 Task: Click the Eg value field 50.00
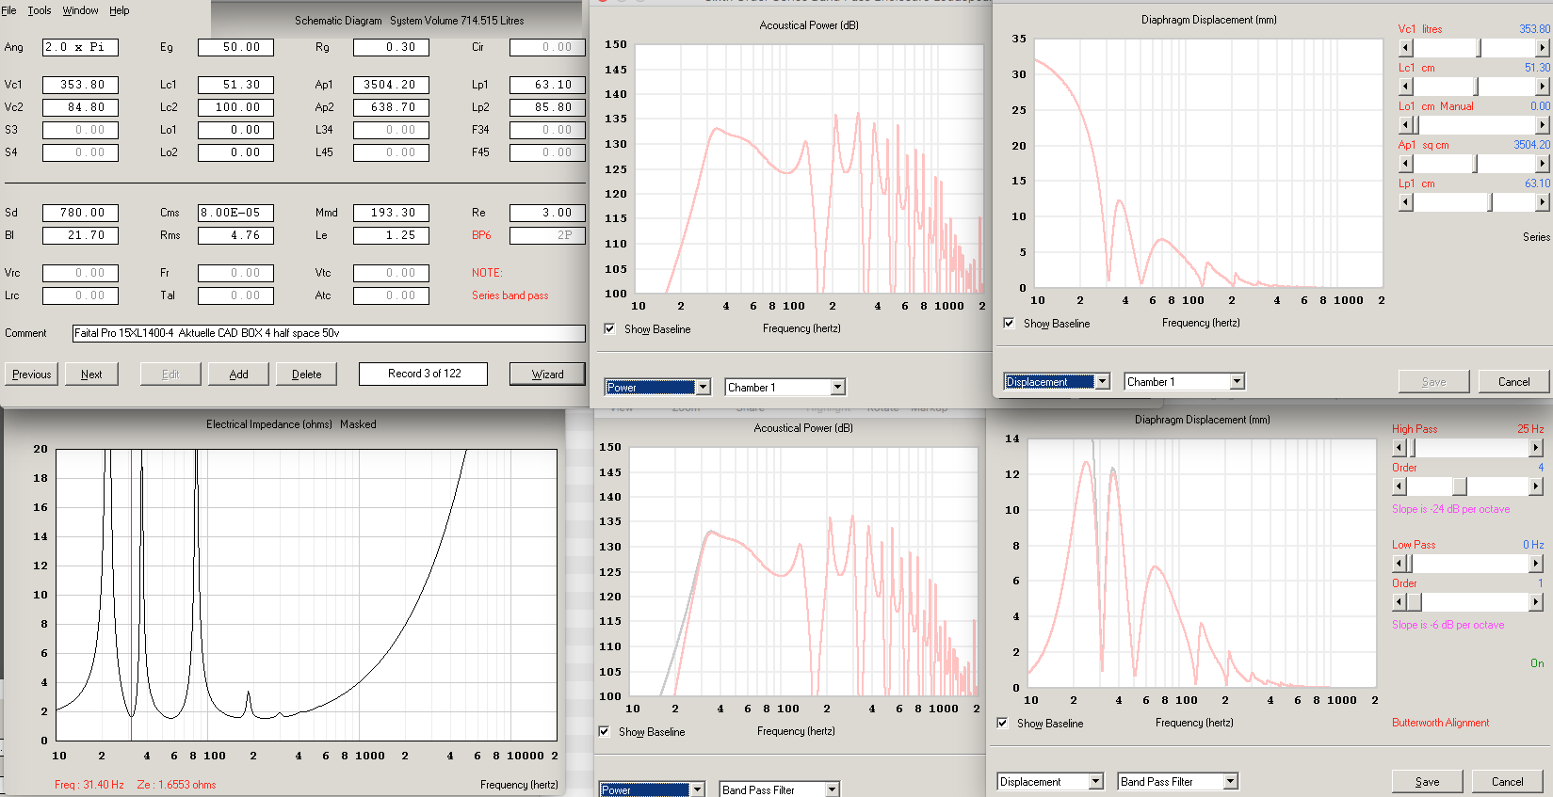pyautogui.click(x=235, y=47)
